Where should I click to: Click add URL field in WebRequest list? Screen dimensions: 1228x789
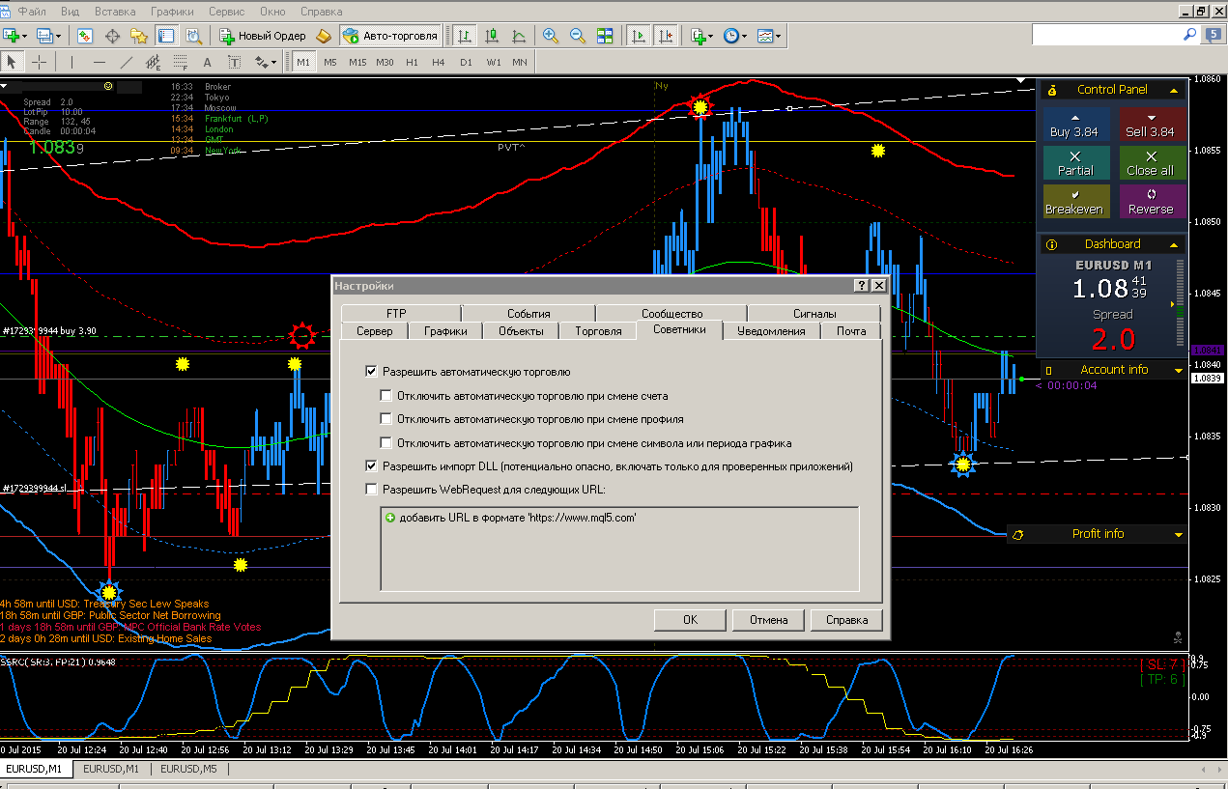510,518
